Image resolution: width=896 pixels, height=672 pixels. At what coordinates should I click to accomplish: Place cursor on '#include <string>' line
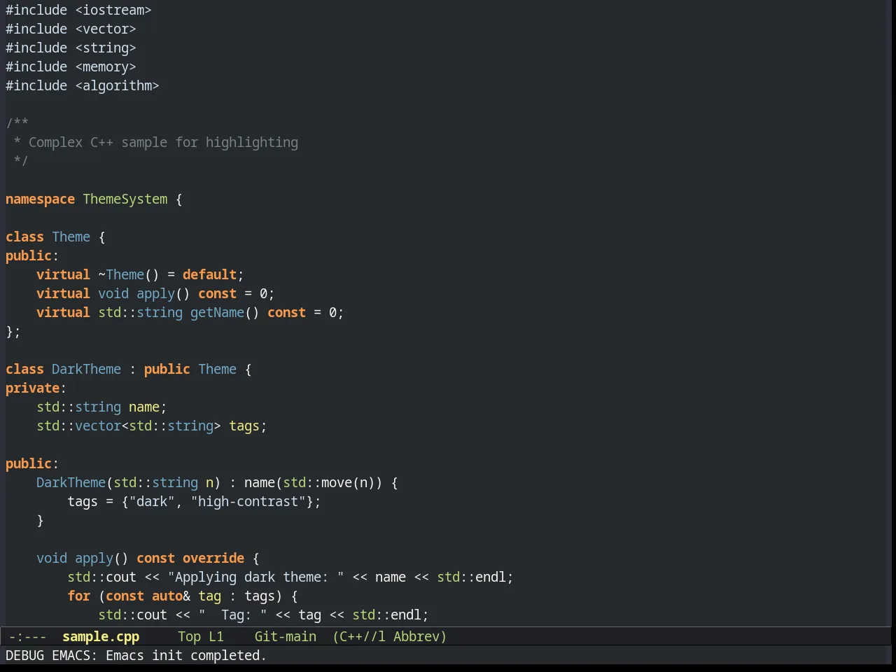click(x=71, y=48)
